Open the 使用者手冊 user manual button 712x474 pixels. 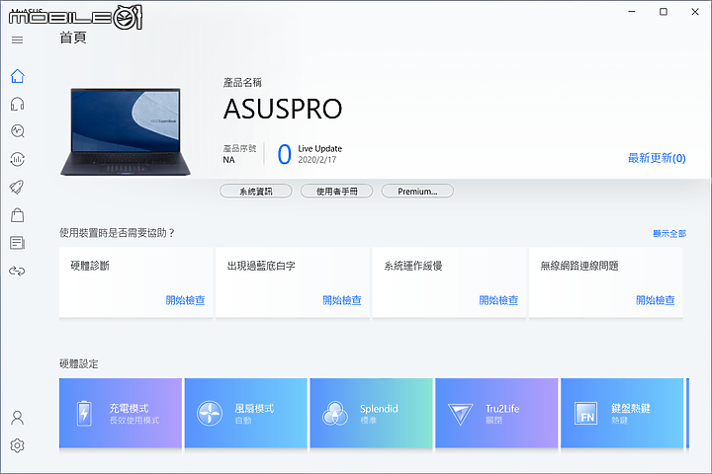[336, 191]
